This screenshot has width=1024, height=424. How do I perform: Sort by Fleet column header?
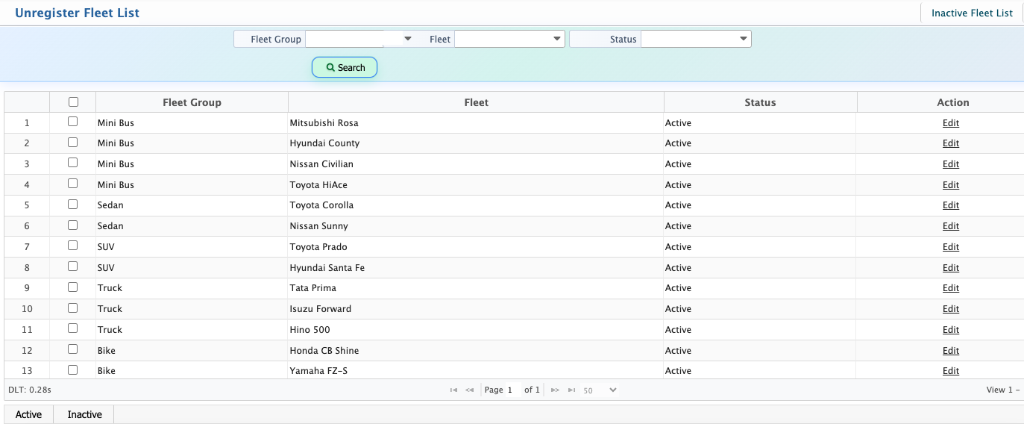[476, 102]
